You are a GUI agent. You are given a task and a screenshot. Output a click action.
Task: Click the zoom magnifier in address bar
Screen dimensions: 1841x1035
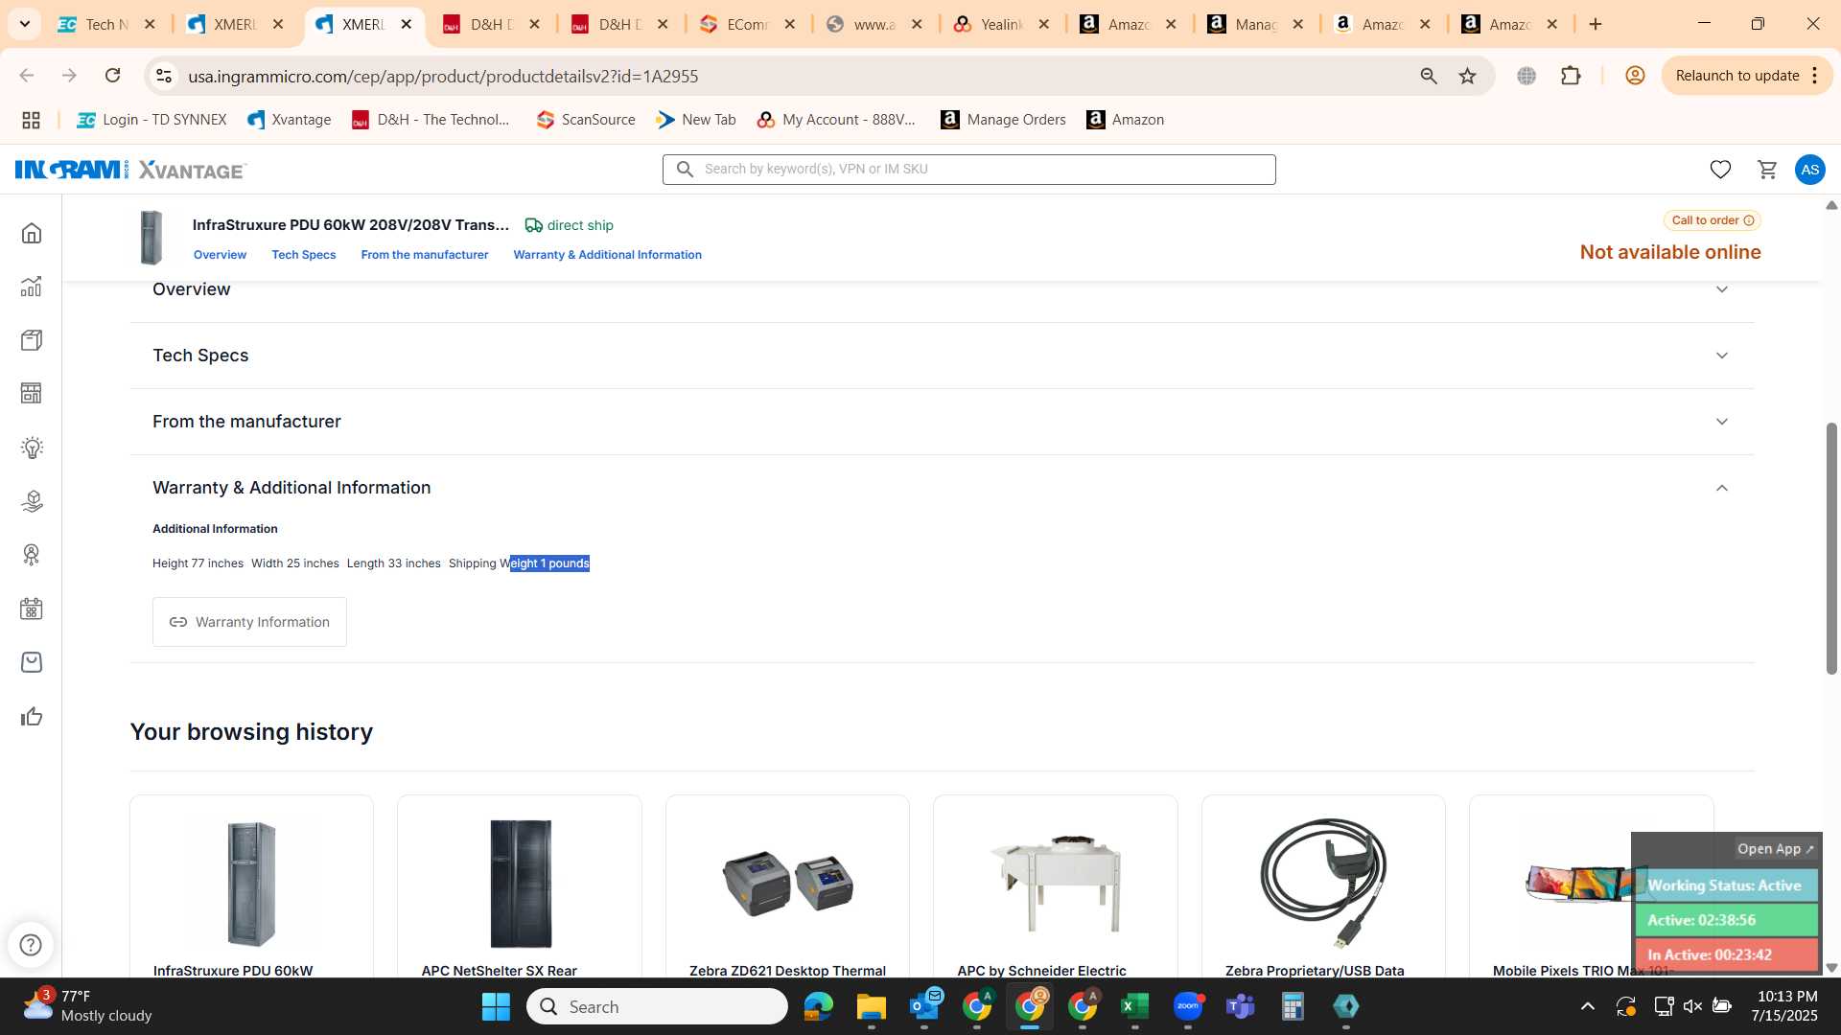click(1429, 76)
